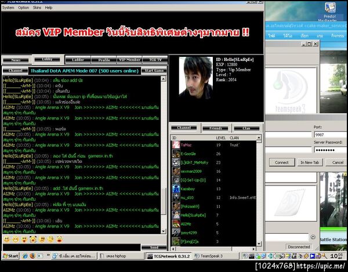Image resolution: width=348 pixels, height=272 pixels.
Task: Click the chat message input field
Action: pyautogui.click(x=71, y=248)
